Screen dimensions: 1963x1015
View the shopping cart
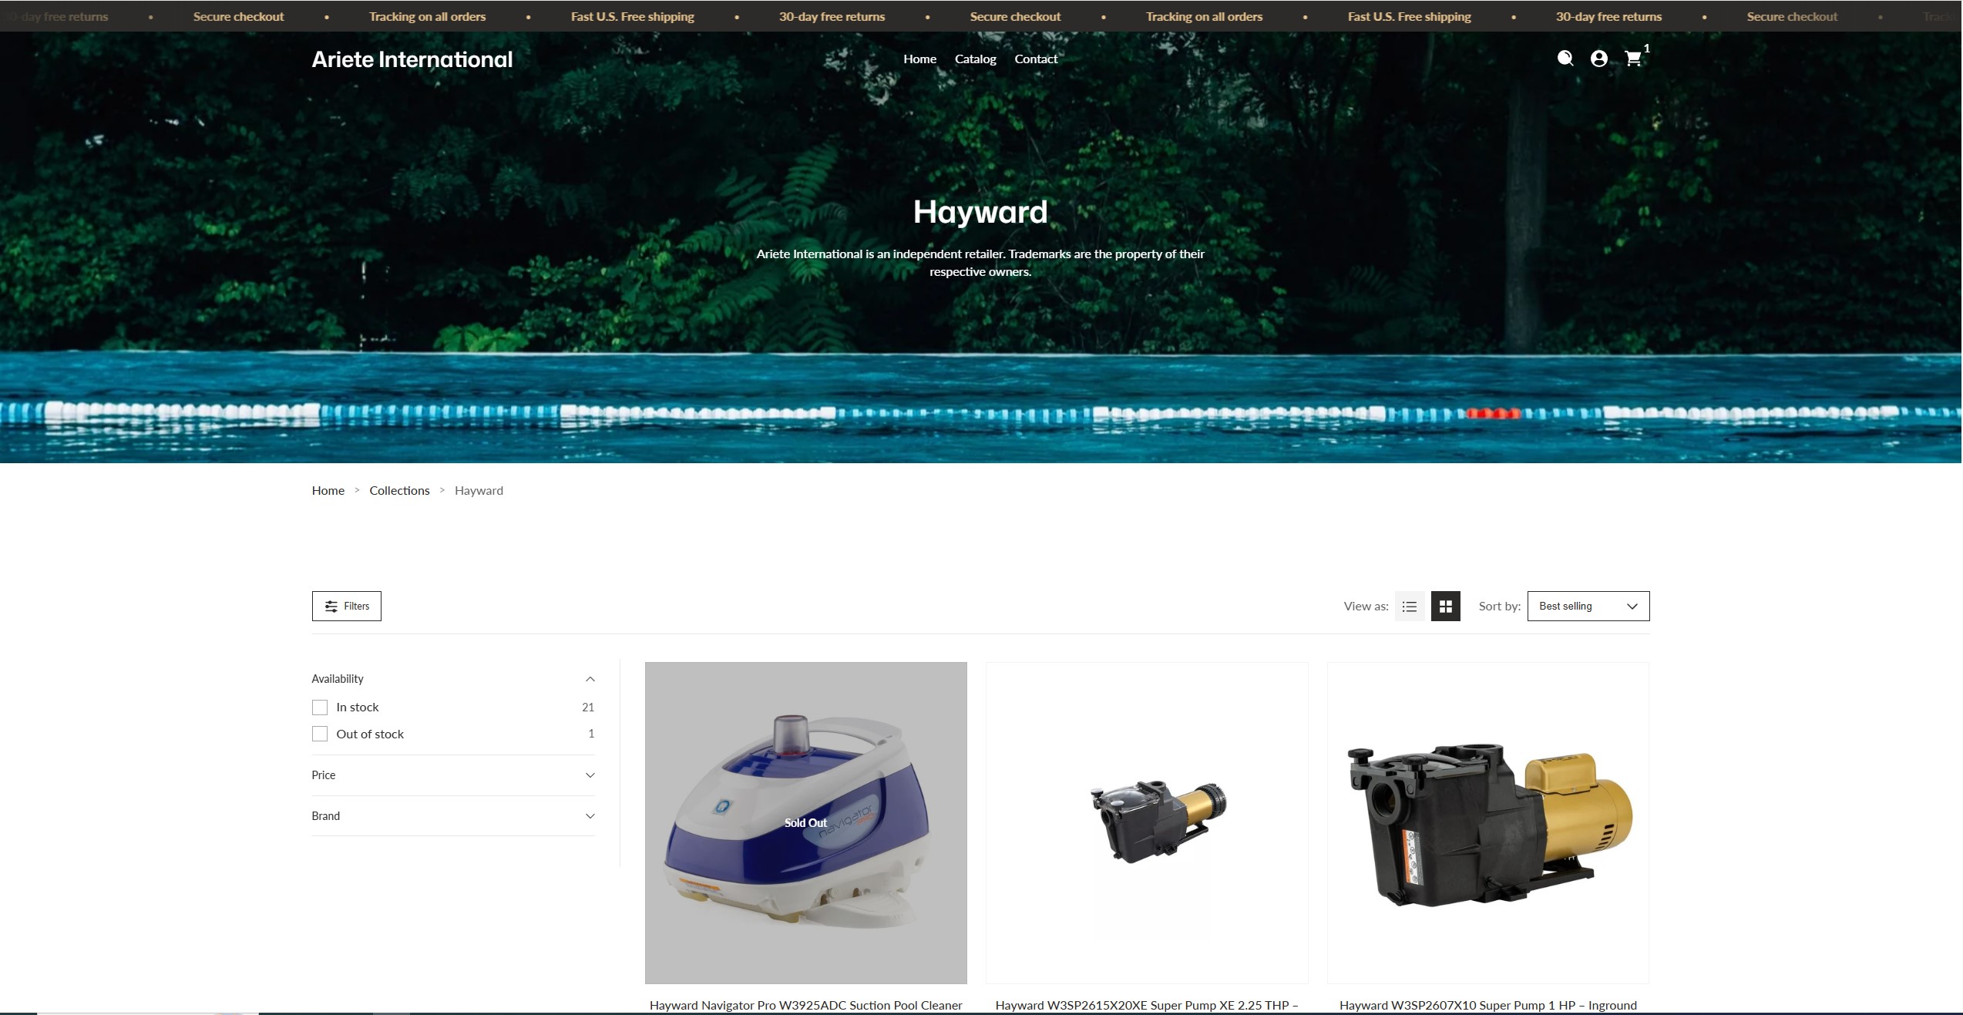click(x=1633, y=59)
